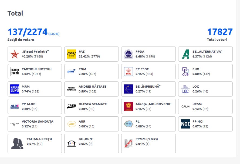Image resolution: width=240 pixels, height=164 pixels.
Task: Click the ANDREI NĂSTASE name text
Action: pos(92,87)
